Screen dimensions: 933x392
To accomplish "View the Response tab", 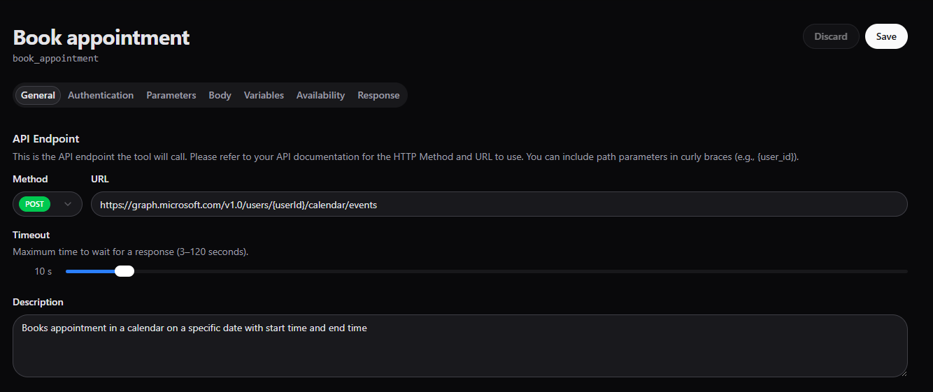I will (x=378, y=95).
